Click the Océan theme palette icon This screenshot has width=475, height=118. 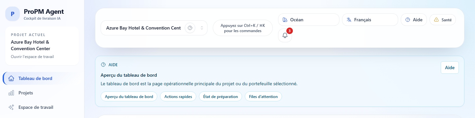point(285,20)
